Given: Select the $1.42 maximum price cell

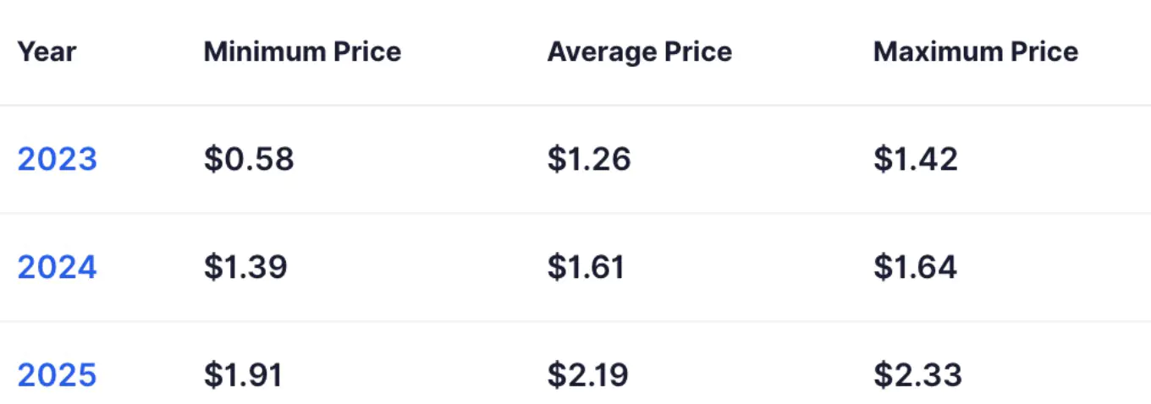Looking at the screenshot, I should pyautogui.click(x=916, y=159).
